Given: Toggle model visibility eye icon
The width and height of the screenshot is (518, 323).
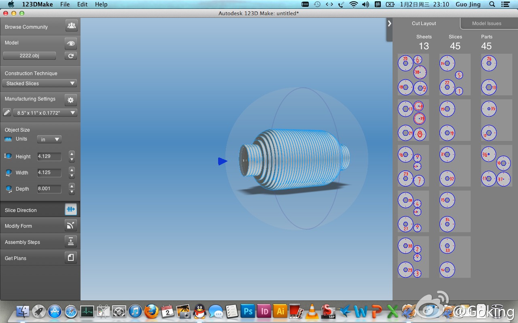Looking at the screenshot, I should (71, 43).
